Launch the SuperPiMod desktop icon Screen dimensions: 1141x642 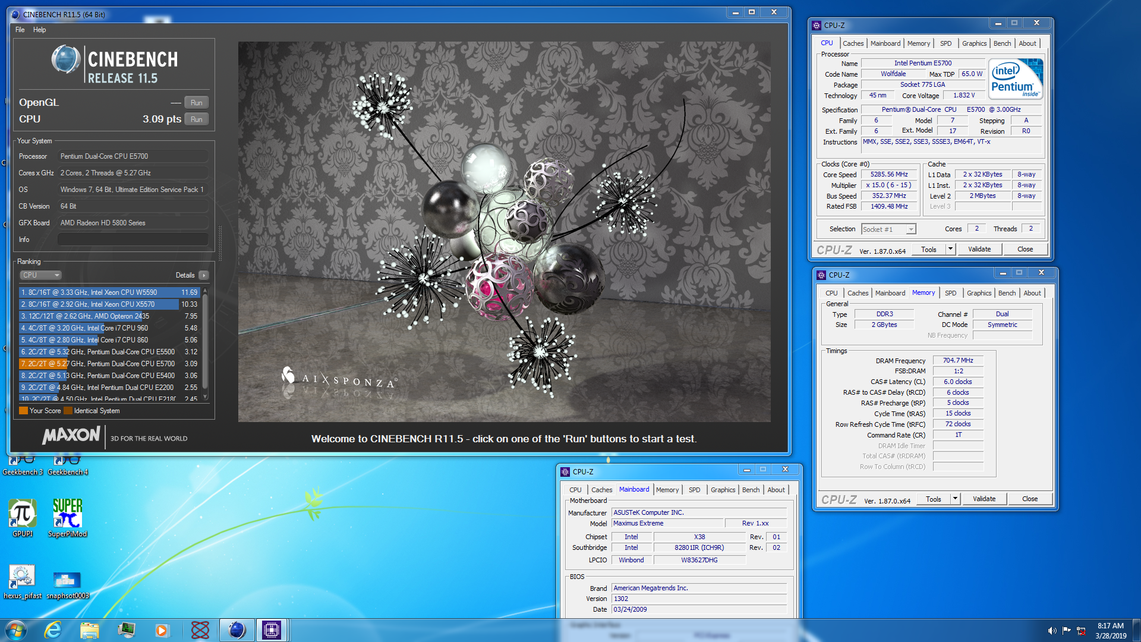67,518
